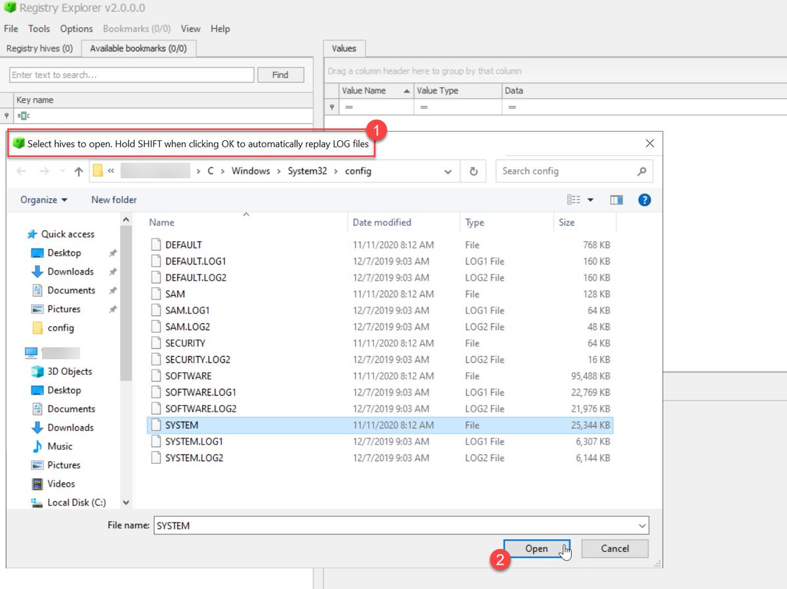Open Downloads under Quick access
Viewport: 787px width, 589px height.
click(70, 271)
